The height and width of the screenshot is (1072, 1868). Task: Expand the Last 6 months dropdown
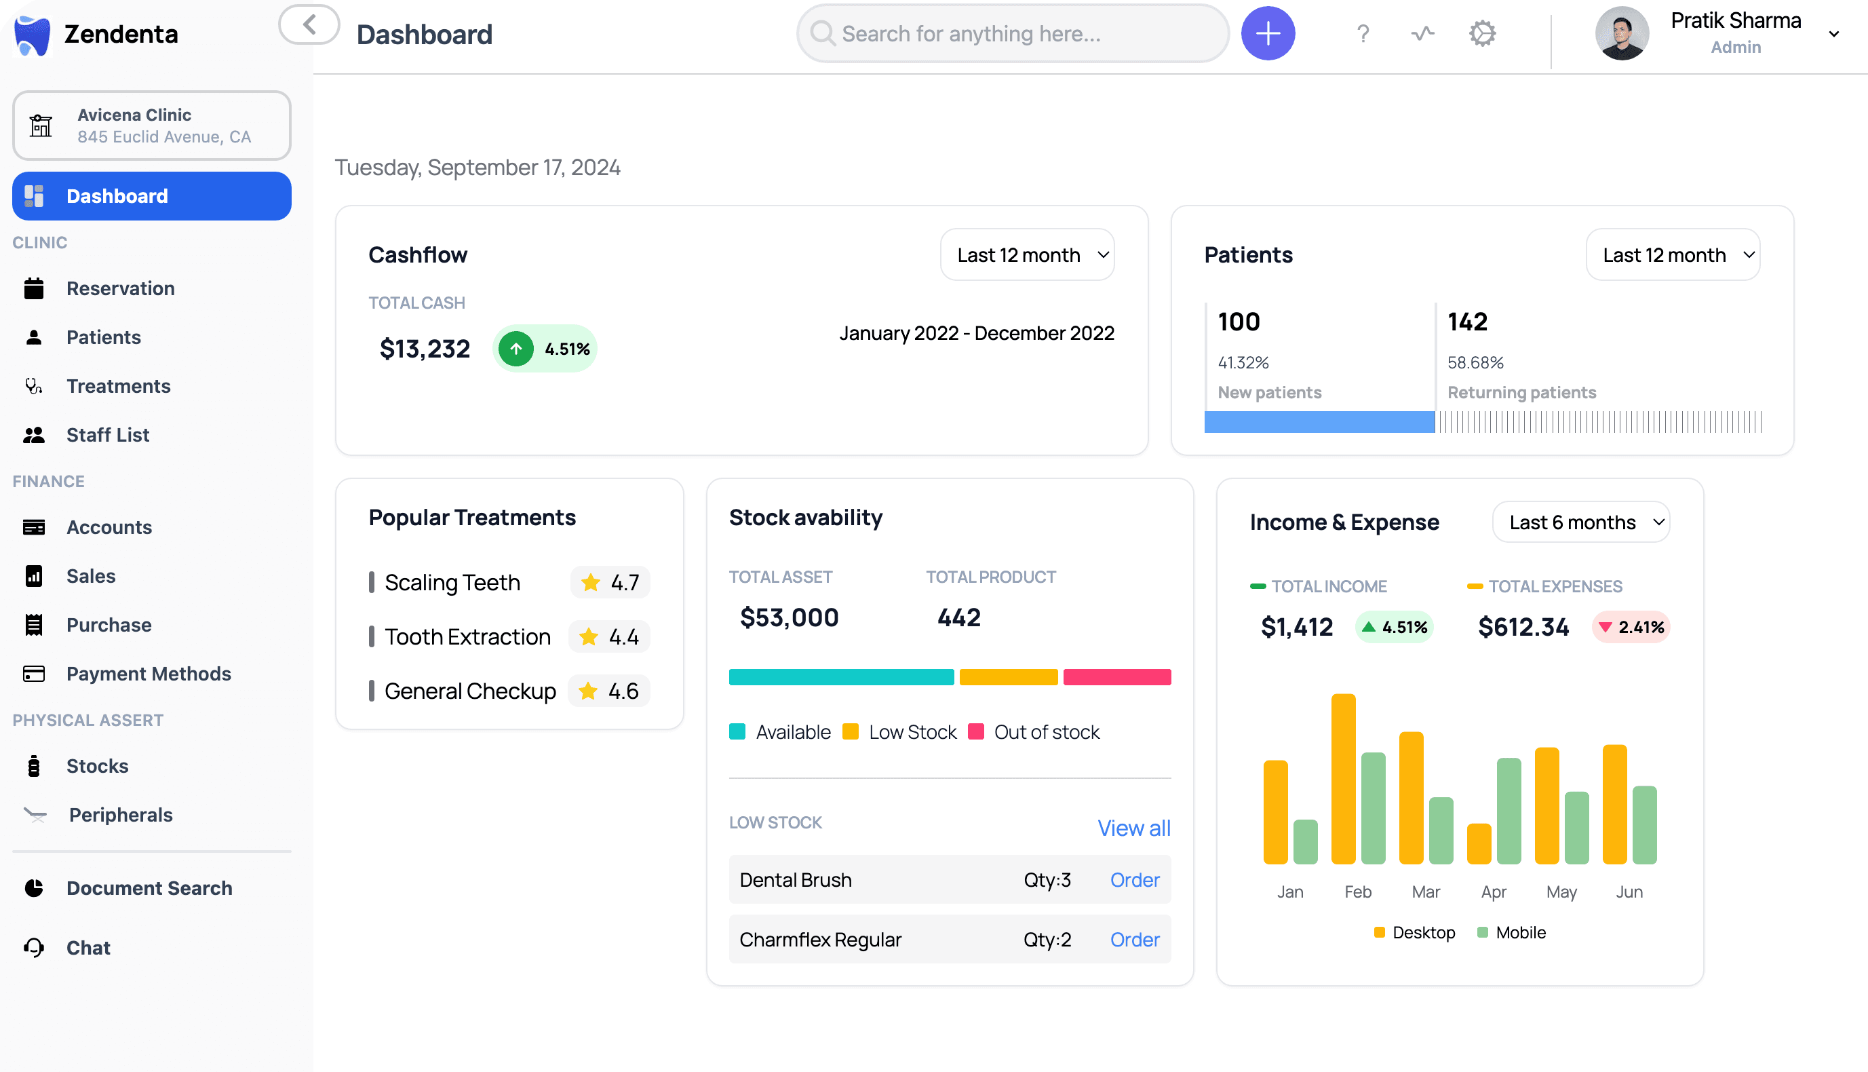tap(1580, 522)
